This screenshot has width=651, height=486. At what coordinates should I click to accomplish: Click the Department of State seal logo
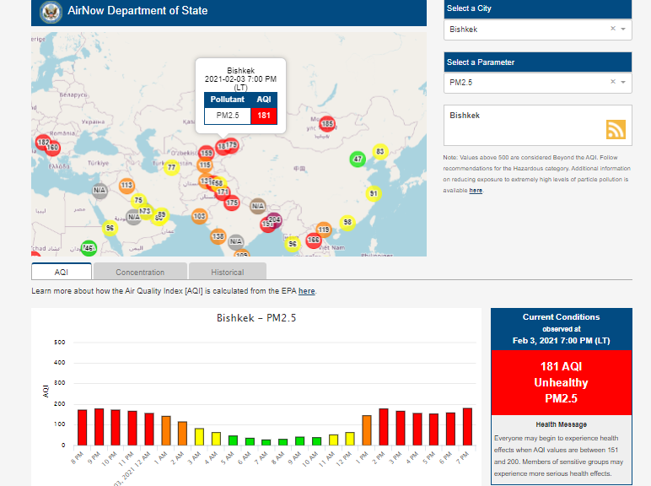pyautogui.click(x=51, y=12)
